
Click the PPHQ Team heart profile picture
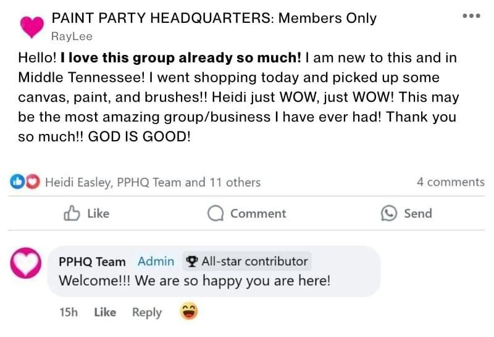click(25, 265)
